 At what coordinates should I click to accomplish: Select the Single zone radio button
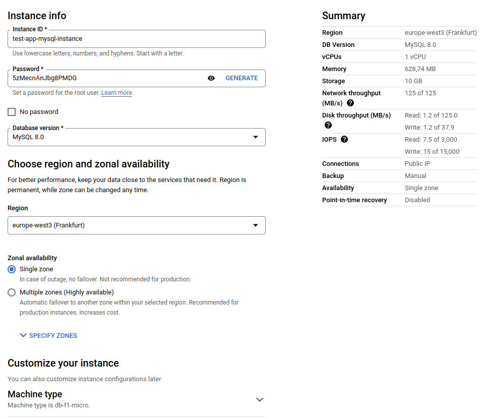pos(11,269)
